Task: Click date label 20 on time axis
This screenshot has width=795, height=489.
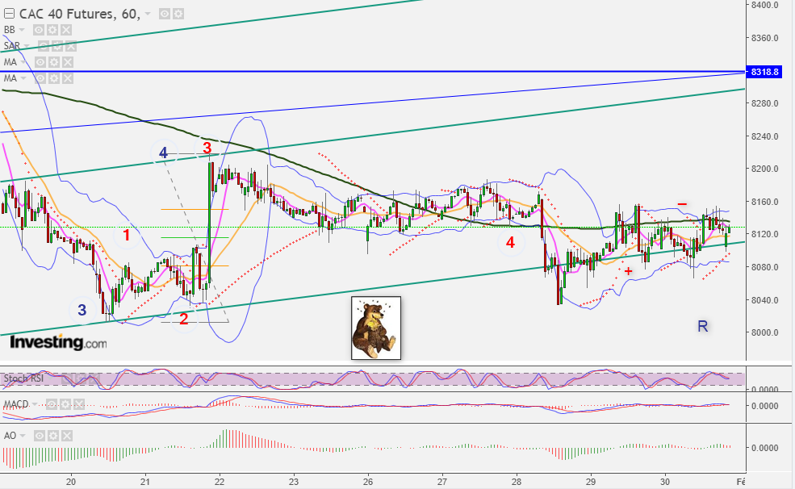Action: tap(71, 482)
